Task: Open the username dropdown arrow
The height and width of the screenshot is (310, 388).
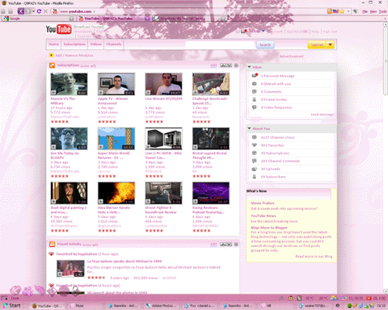Action: point(263,31)
